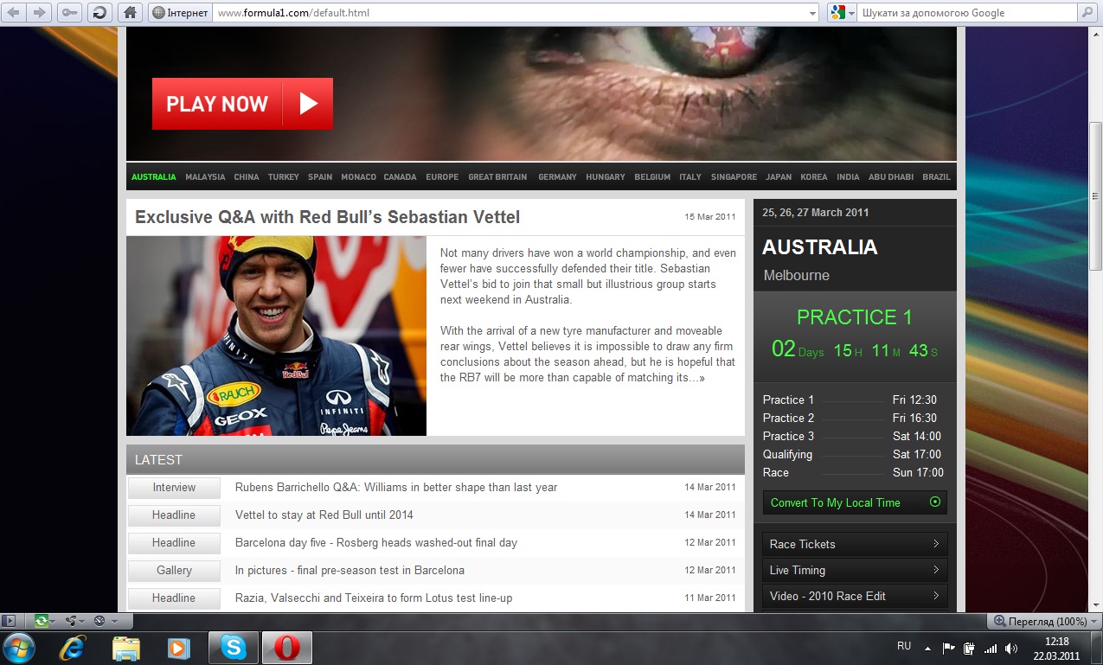Open the CANADA race link
This screenshot has width=1103, height=665.
(400, 176)
